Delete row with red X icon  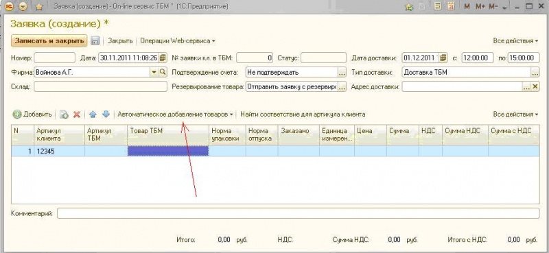point(77,115)
